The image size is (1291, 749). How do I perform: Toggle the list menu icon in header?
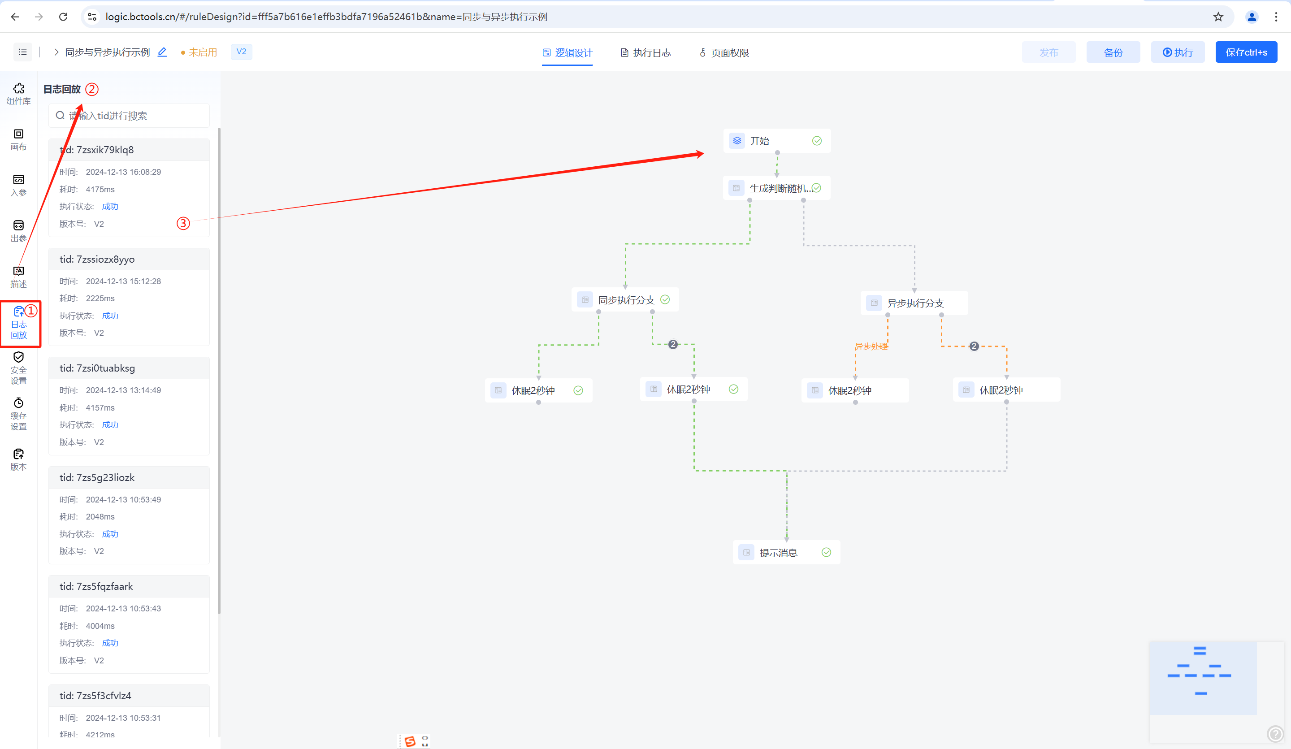pyautogui.click(x=22, y=52)
